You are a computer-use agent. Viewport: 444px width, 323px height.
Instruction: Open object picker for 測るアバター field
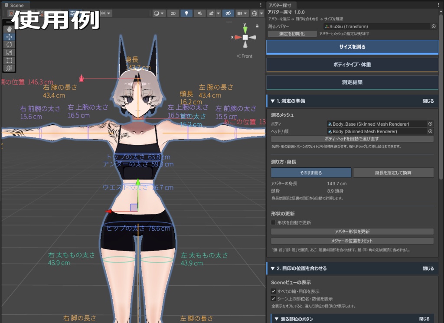click(x=434, y=26)
